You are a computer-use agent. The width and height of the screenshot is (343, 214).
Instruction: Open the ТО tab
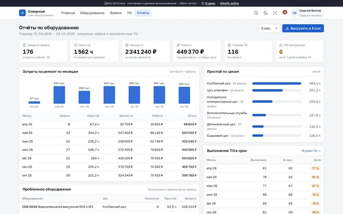pyautogui.click(x=129, y=13)
